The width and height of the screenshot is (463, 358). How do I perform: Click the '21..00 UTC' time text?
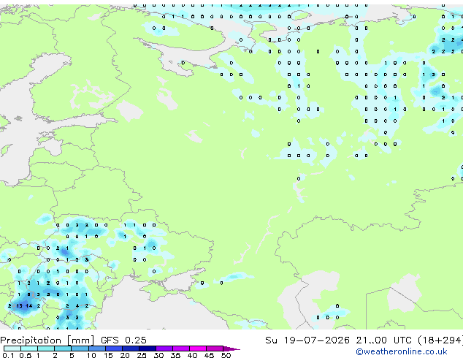383,340
